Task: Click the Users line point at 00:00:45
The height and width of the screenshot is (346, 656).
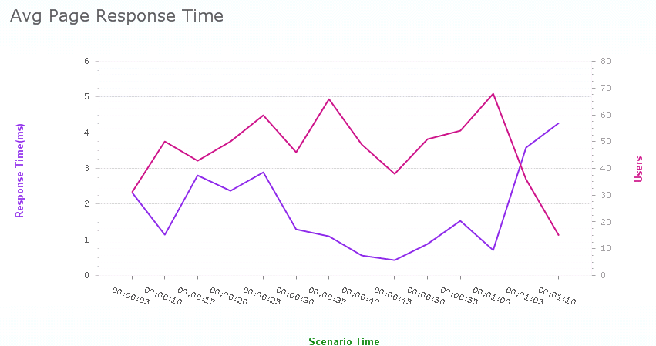Action: coord(395,173)
